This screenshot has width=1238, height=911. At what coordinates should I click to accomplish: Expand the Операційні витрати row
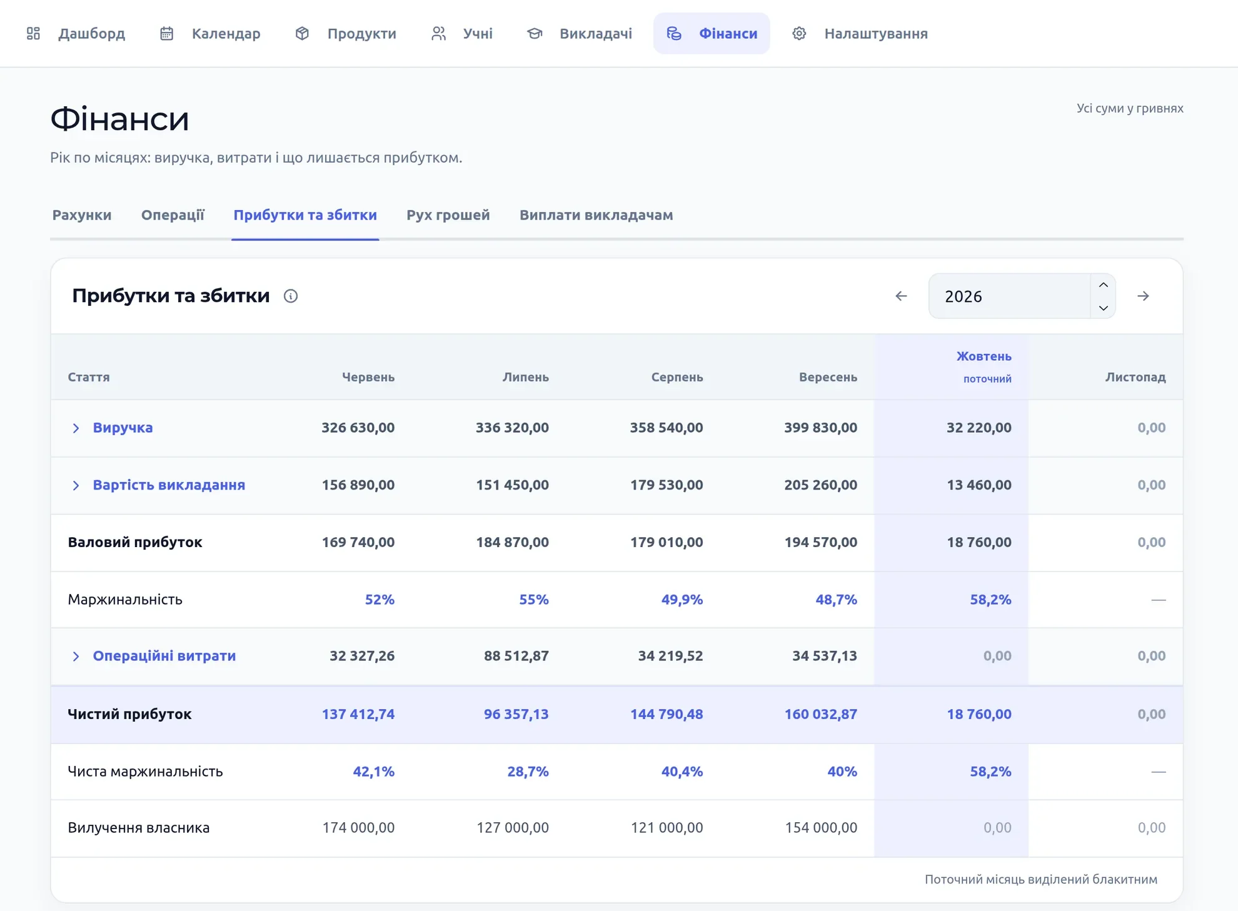tap(76, 656)
